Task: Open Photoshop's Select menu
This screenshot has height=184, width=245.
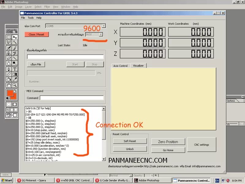Action: point(38,7)
